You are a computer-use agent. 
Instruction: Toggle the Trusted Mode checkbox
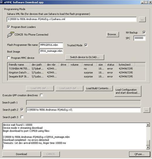(86, 45)
